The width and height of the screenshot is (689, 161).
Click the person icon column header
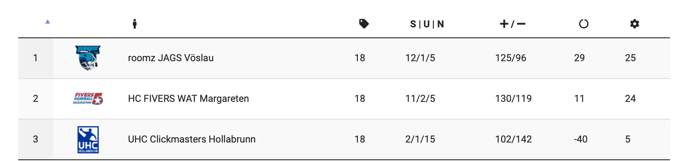[134, 24]
